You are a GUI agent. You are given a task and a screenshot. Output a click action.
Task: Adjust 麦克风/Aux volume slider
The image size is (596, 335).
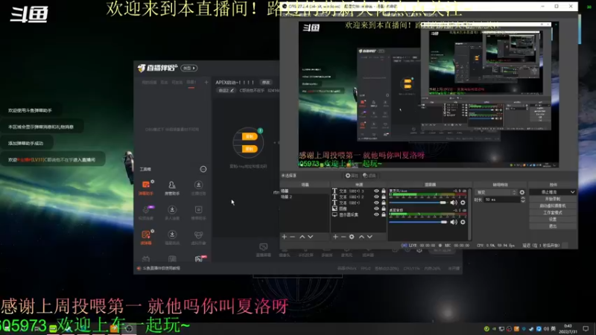coord(418,202)
